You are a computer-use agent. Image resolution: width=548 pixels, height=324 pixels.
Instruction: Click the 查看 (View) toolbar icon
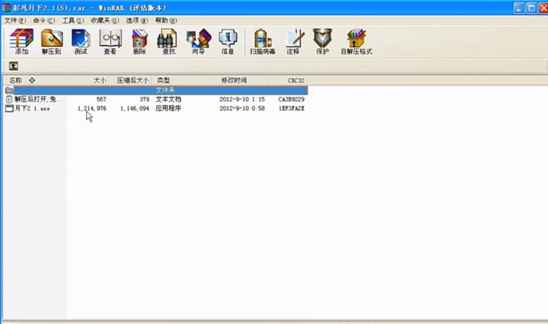110,41
